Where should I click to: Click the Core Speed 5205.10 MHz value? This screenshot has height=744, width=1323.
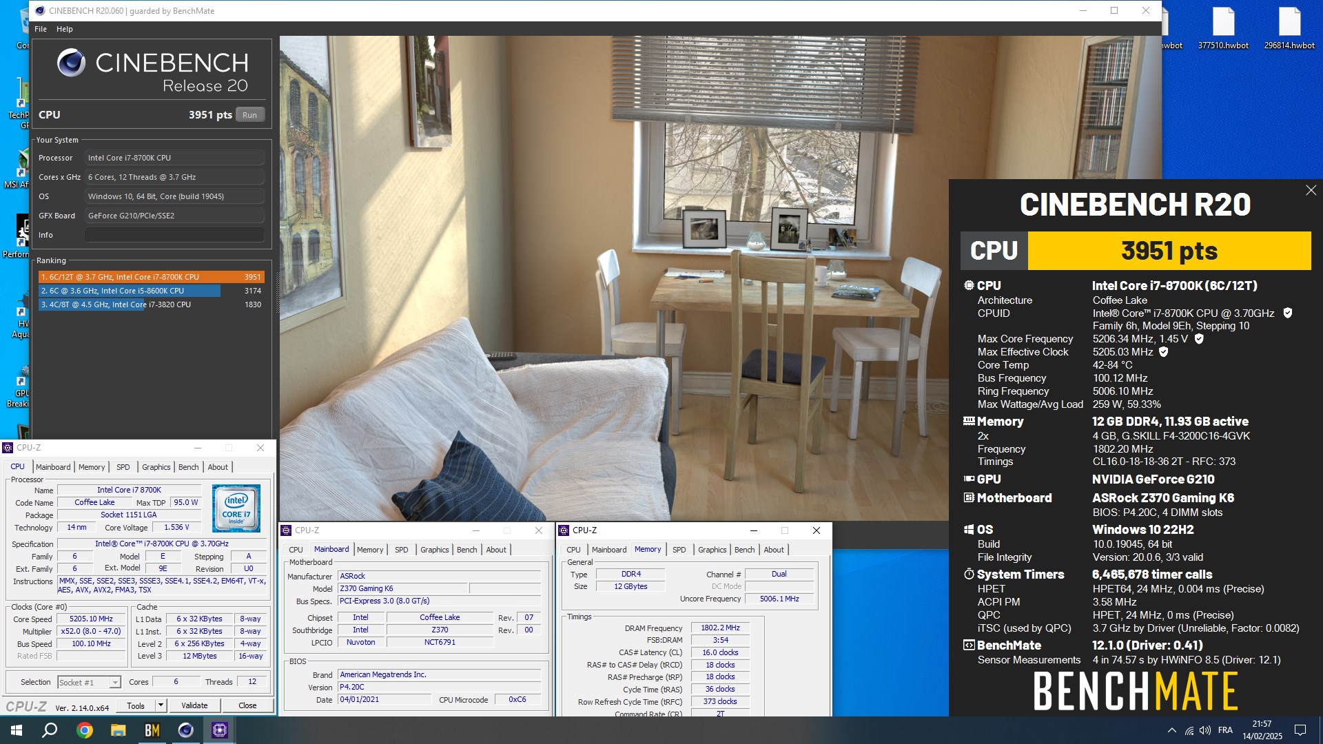pos(91,619)
